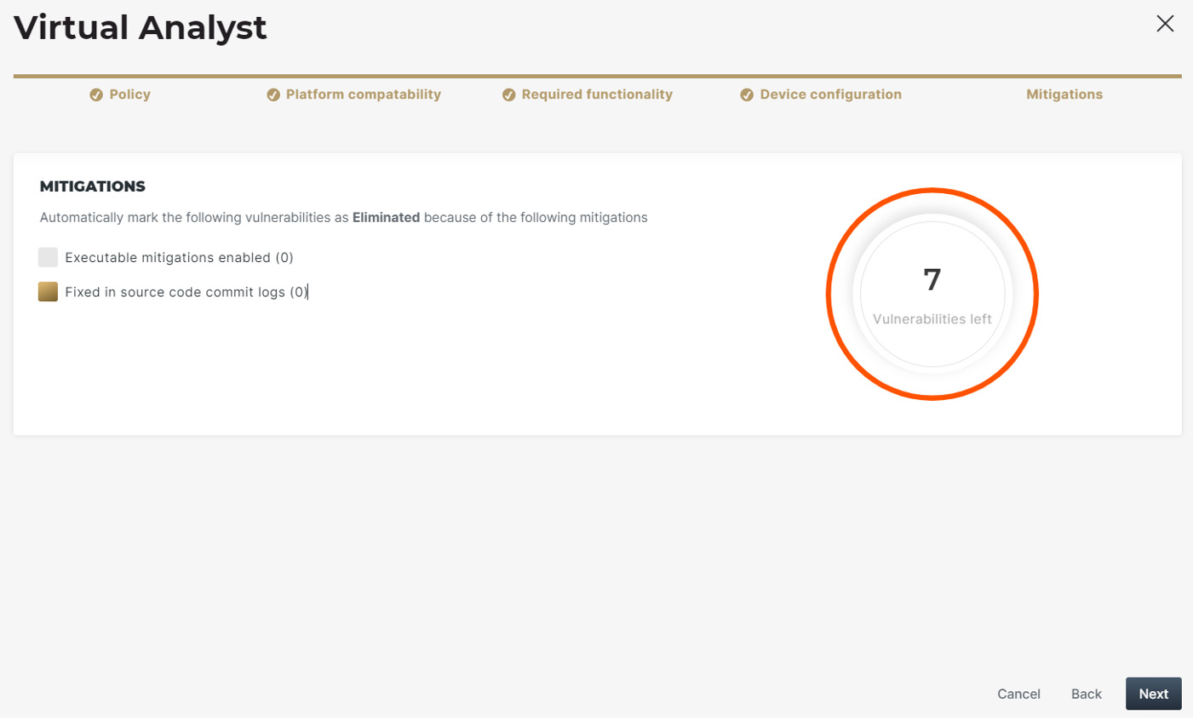The image size is (1193, 720).
Task: Click the MITIGATIONS section heading
Action: tap(93, 186)
